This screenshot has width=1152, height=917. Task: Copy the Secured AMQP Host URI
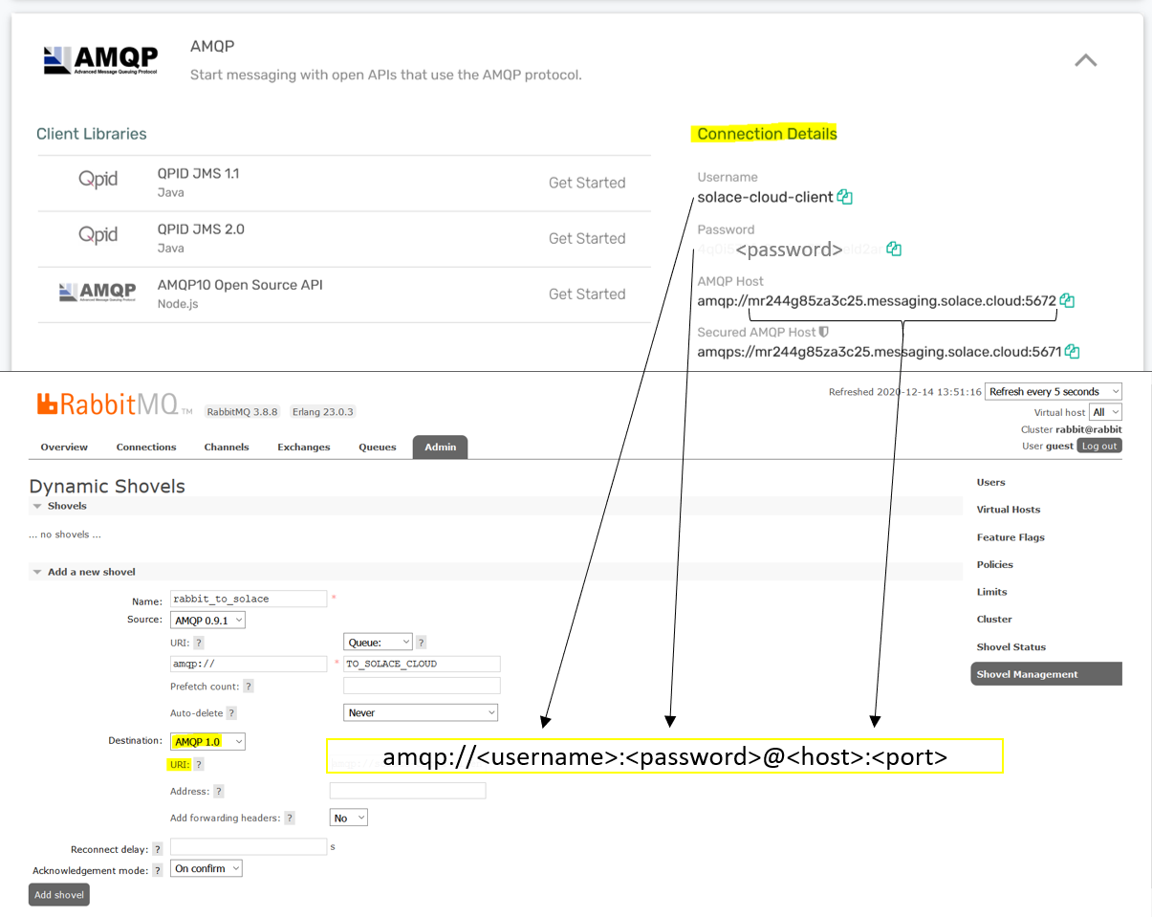pos(1072,351)
